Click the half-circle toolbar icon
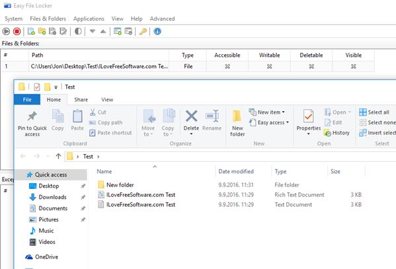 click(x=78, y=32)
